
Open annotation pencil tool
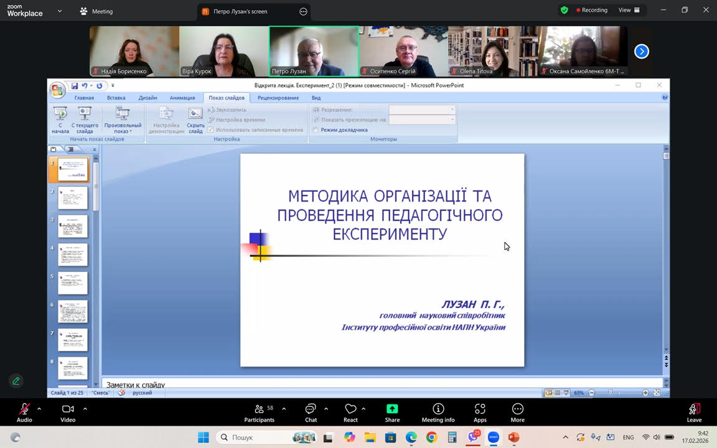pos(16,381)
